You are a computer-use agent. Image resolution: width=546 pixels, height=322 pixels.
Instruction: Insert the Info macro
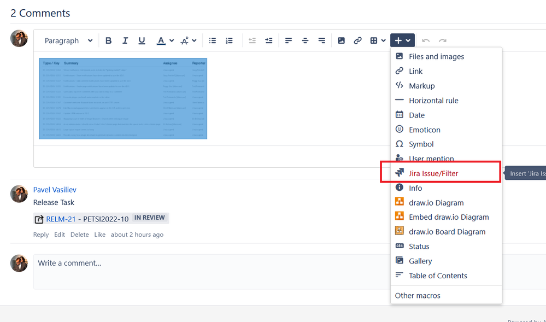click(x=446, y=188)
